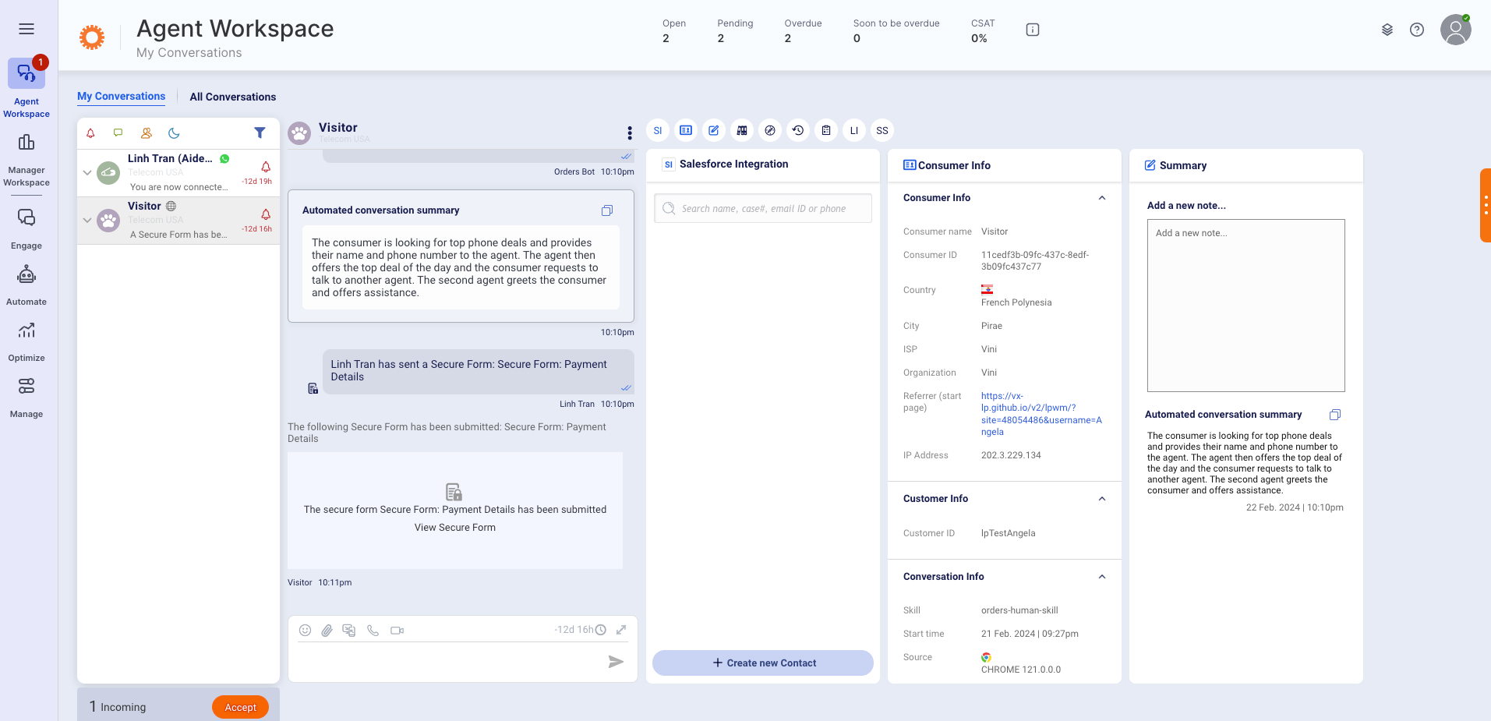Click the KPI info icon beside CSAT
The image size is (1491, 721).
click(1033, 30)
